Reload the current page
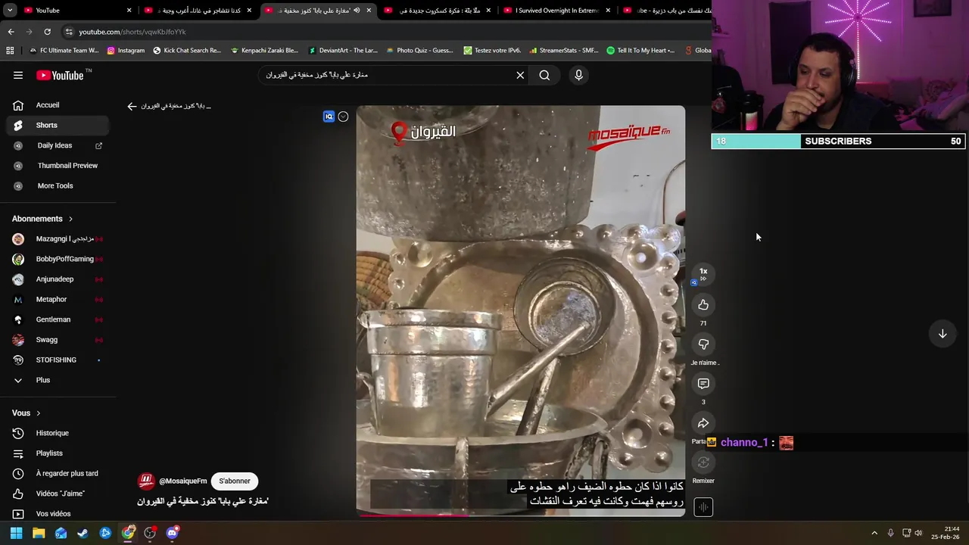 click(x=47, y=32)
